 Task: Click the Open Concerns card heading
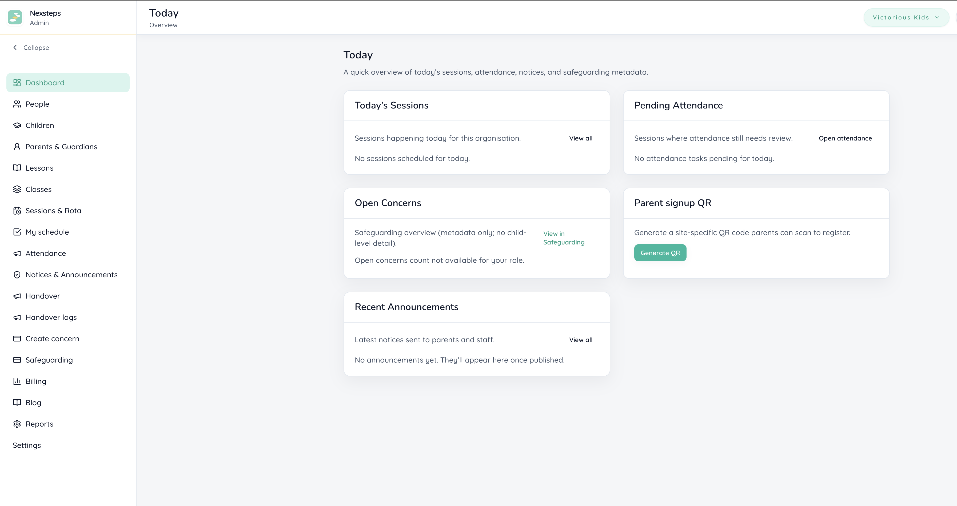pyautogui.click(x=388, y=203)
